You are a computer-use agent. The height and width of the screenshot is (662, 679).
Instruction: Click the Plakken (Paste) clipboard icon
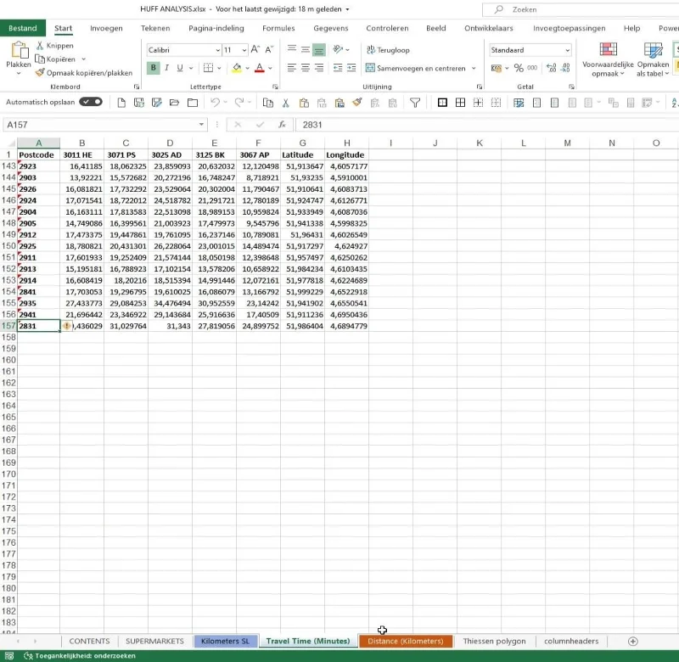click(19, 50)
